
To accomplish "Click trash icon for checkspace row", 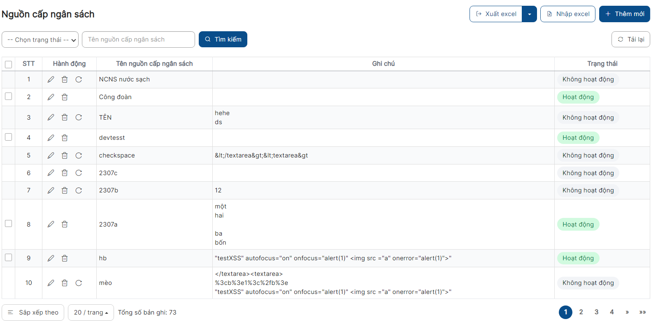I will [65, 155].
